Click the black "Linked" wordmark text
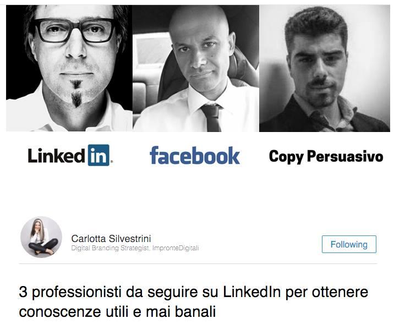Screen dimensions: 394x324 (x=56, y=156)
